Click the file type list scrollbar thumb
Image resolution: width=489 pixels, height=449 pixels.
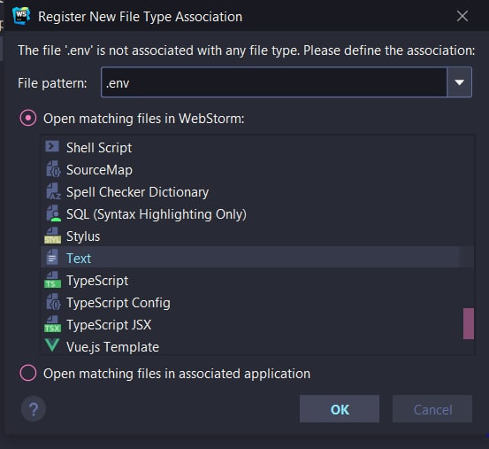[x=469, y=323]
